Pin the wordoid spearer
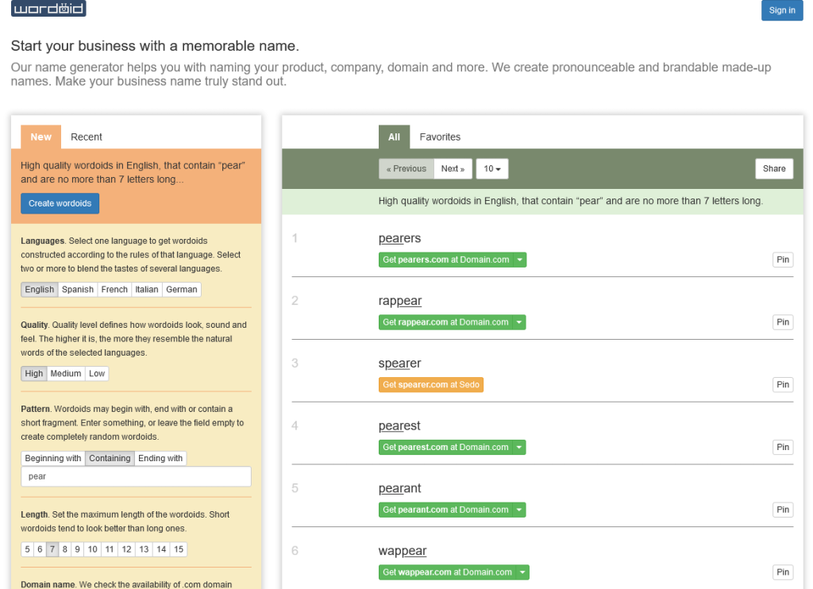This screenshot has width=813, height=589. tap(783, 385)
